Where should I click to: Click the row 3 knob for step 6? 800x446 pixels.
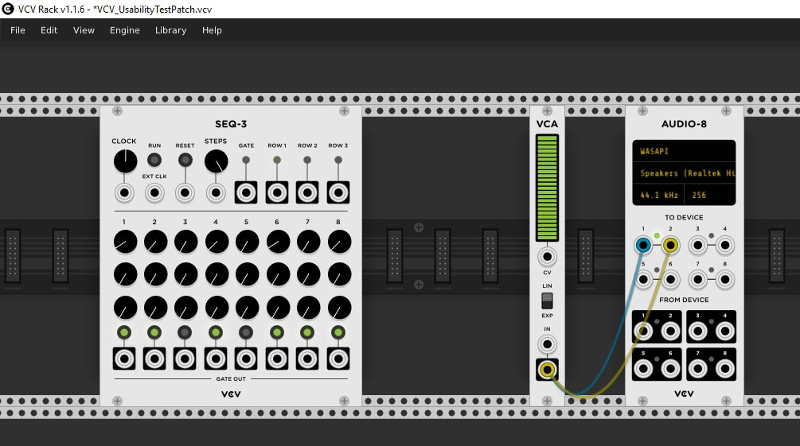(x=278, y=308)
